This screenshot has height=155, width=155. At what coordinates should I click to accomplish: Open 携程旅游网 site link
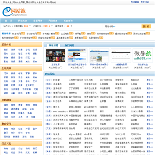(105, 147)
